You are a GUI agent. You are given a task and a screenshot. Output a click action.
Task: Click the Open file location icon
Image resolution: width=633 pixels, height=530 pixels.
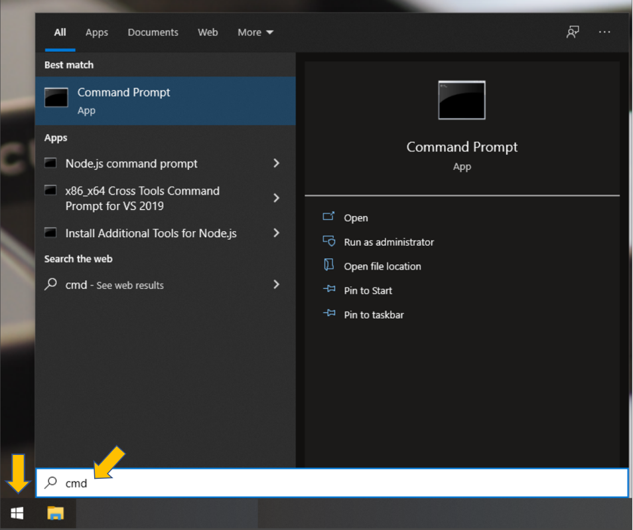(x=328, y=264)
